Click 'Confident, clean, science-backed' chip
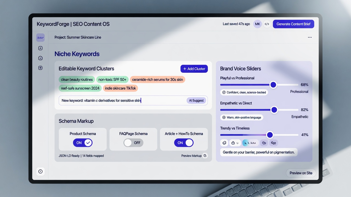 (244, 92)
